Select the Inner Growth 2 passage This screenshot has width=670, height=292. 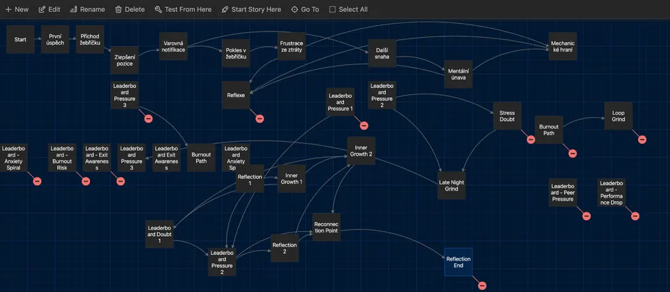click(361, 150)
